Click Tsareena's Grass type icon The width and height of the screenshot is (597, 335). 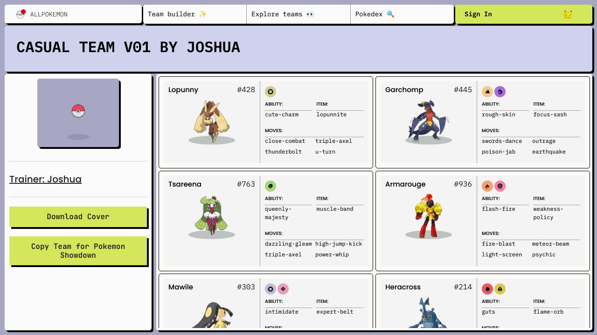pos(271,186)
